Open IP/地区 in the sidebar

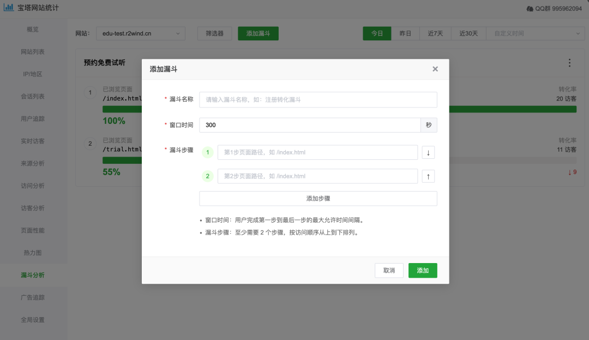[x=33, y=74]
